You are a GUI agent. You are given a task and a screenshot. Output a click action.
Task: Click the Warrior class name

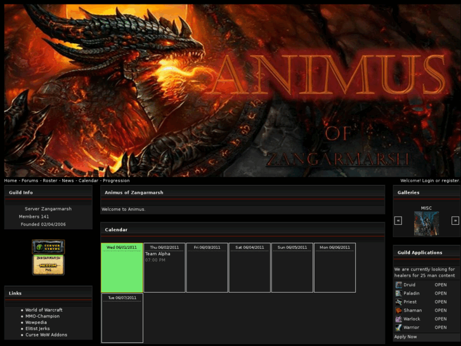tap(411, 328)
